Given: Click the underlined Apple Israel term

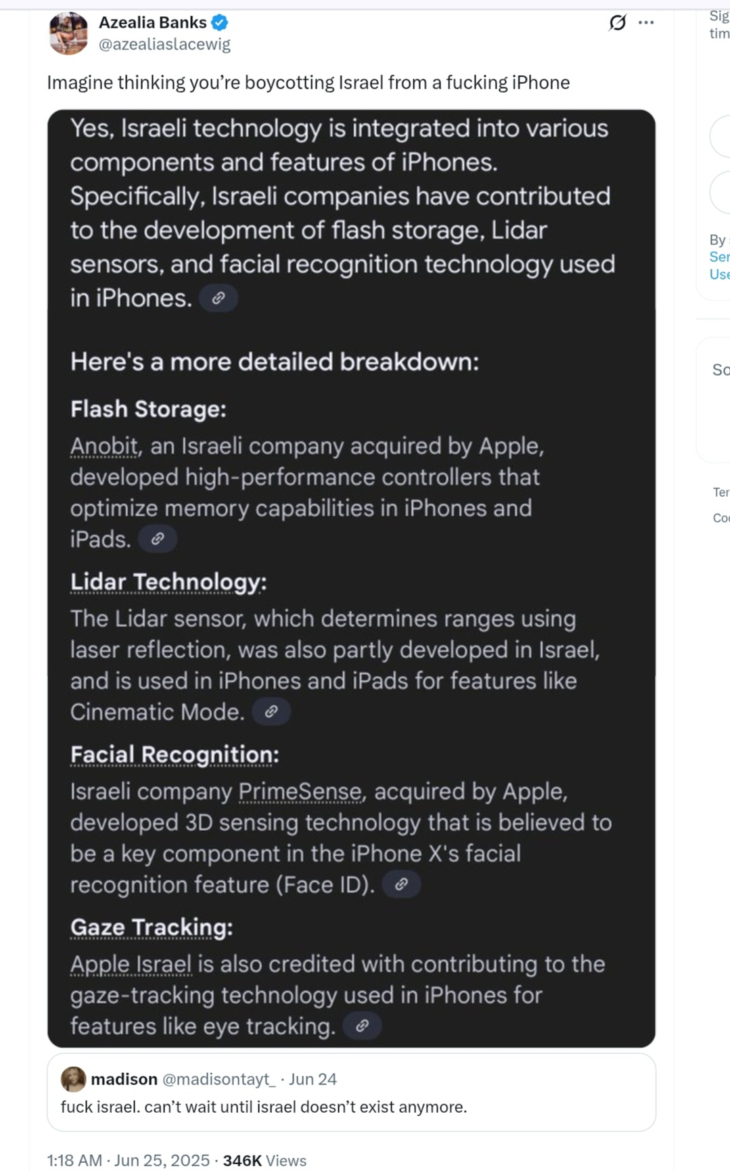Looking at the screenshot, I should tap(131, 964).
